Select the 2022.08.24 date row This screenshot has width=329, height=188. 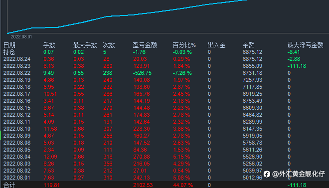(x=17, y=59)
